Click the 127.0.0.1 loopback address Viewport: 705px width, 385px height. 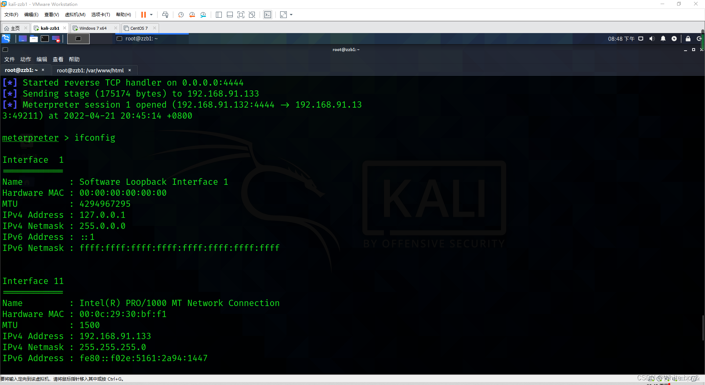point(102,215)
